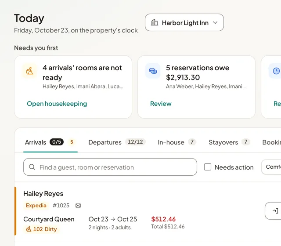Click the clock icon on the partially visible card
The width and height of the screenshot is (281, 246).
tap(276, 71)
